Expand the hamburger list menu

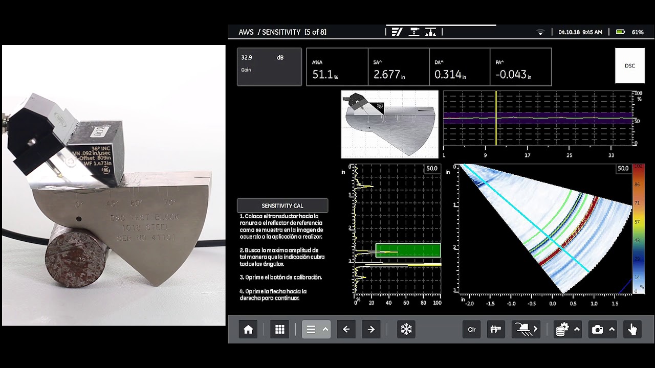(x=311, y=330)
